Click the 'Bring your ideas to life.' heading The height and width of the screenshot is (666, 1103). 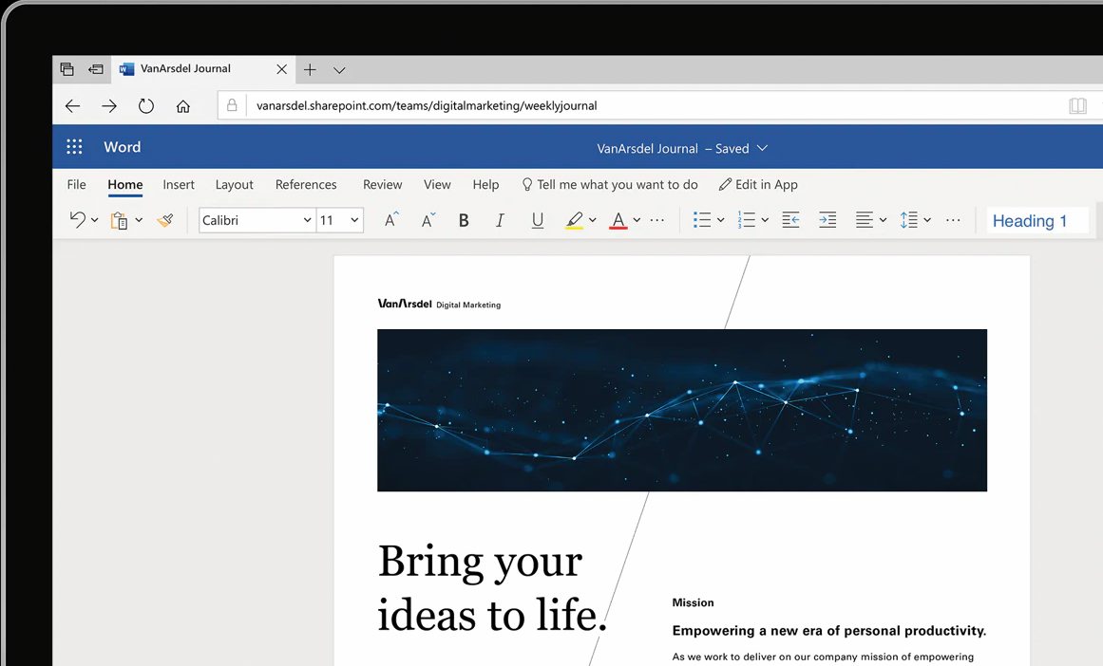click(492, 588)
